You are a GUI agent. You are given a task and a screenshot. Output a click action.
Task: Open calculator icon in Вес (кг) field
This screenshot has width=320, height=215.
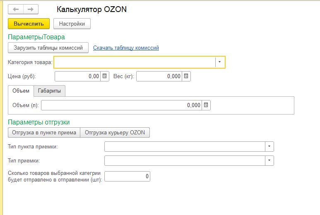[x=186, y=76]
